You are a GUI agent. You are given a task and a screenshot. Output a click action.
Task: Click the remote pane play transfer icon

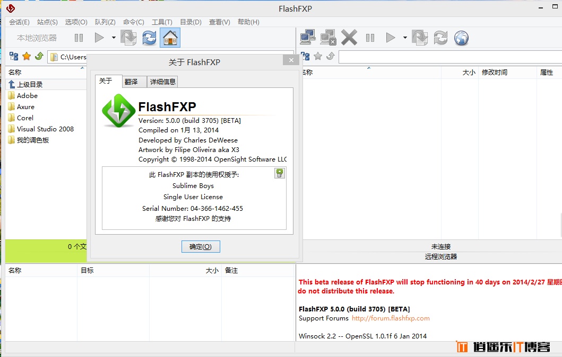point(390,38)
